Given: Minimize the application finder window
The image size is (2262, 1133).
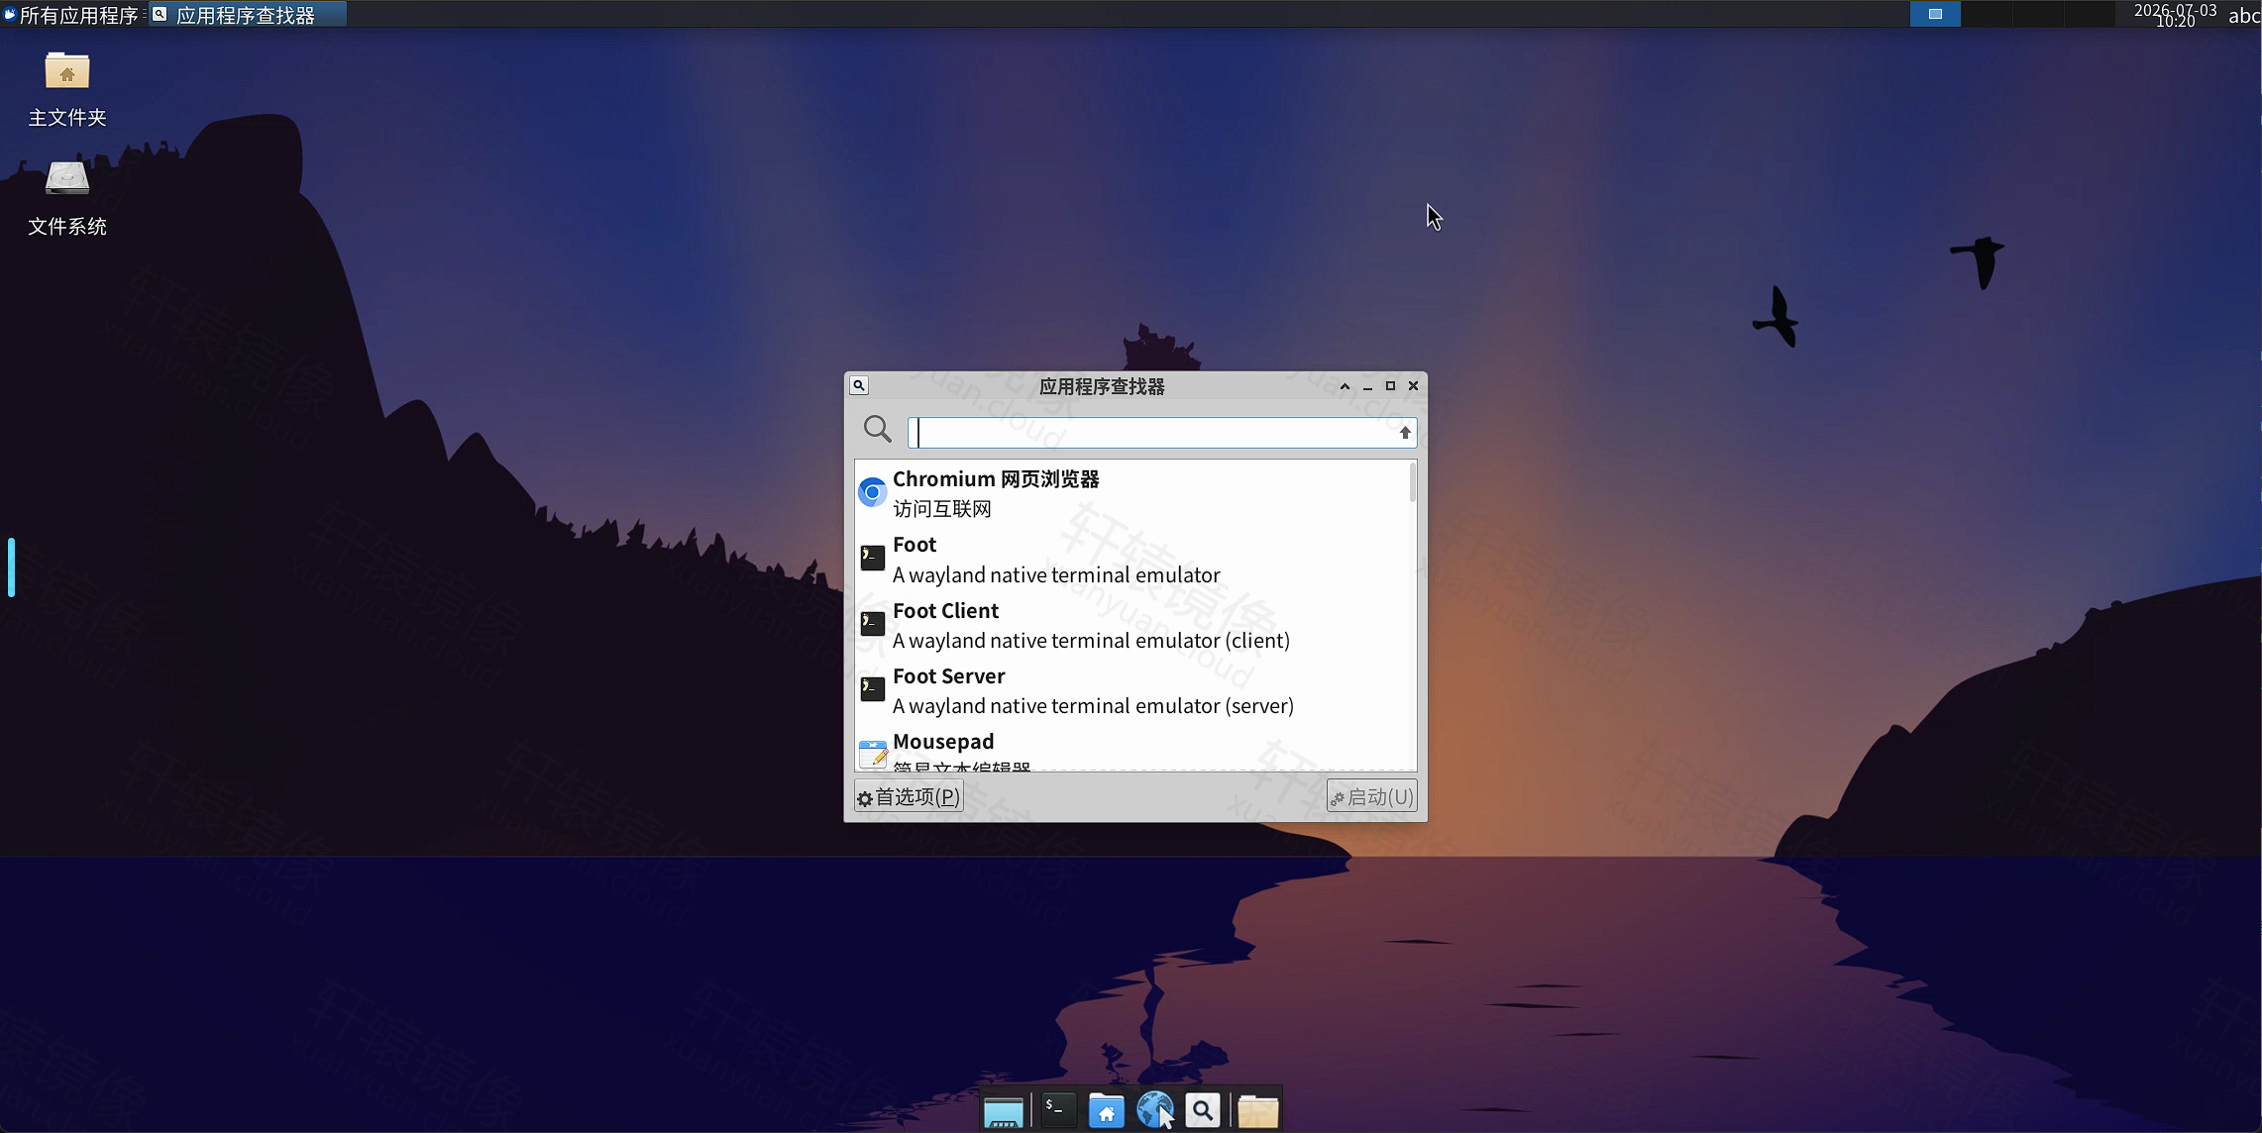Looking at the screenshot, I should tap(1367, 386).
